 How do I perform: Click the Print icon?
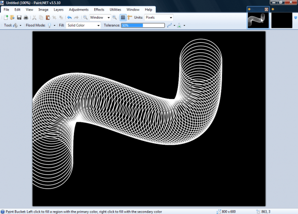(26, 17)
